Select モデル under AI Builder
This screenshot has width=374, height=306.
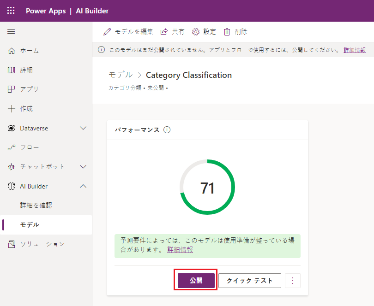(x=46, y=225)
